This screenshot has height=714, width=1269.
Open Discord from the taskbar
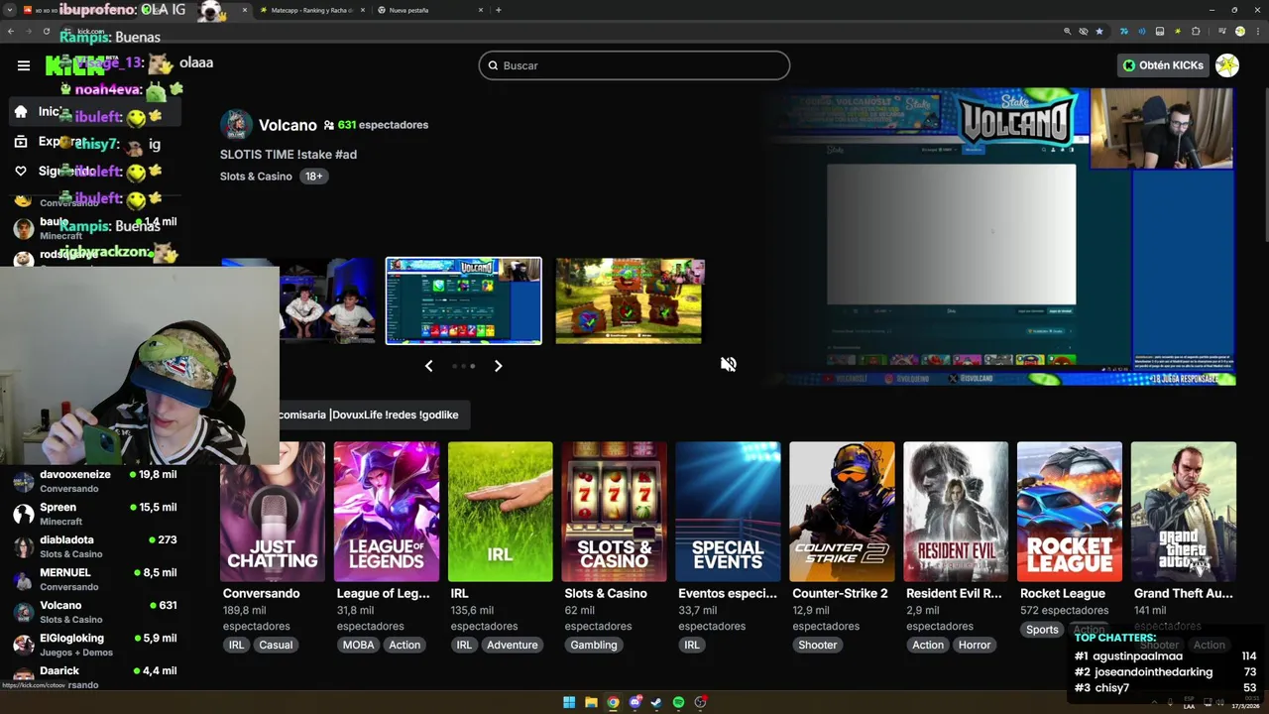pyautogui.click(x=634, y=702)
